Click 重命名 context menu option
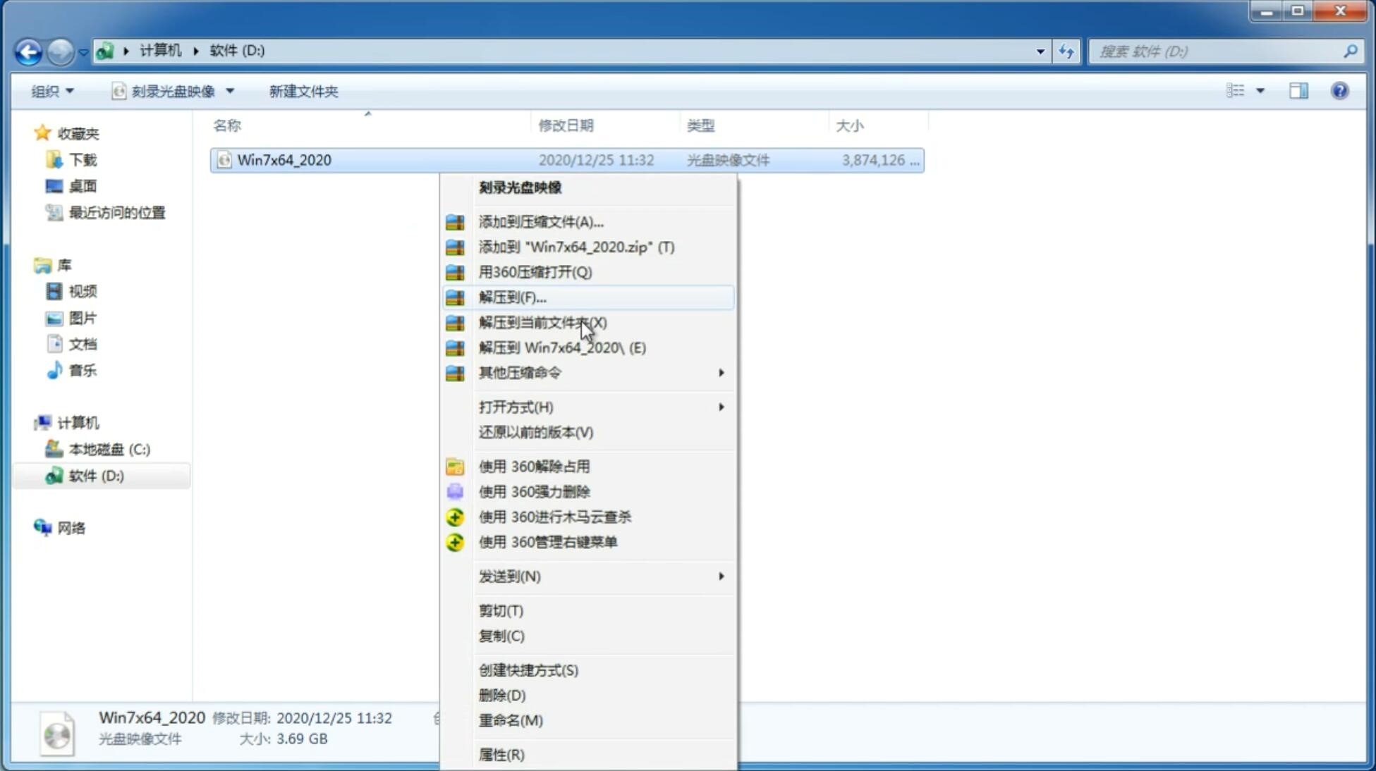 pyautogui.click(x=511, y=720)
